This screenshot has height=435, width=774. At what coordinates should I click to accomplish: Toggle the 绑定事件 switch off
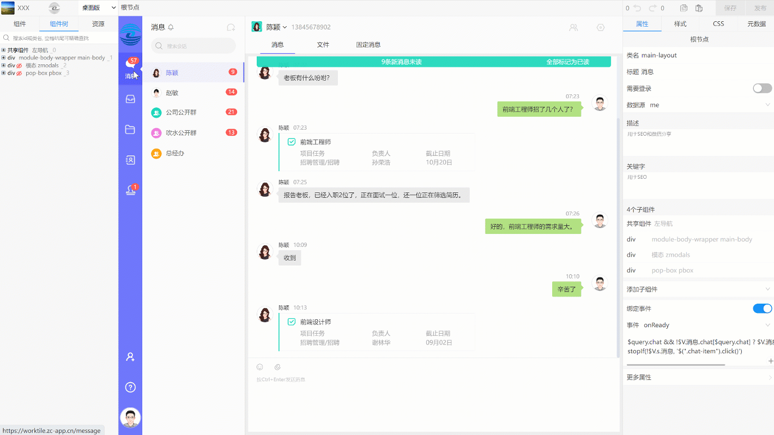[x=763, y=309]
